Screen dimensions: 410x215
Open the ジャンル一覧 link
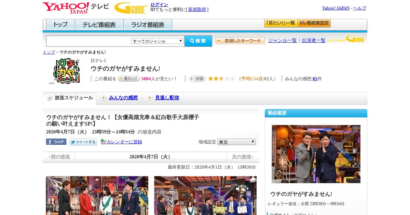(283, 41)
